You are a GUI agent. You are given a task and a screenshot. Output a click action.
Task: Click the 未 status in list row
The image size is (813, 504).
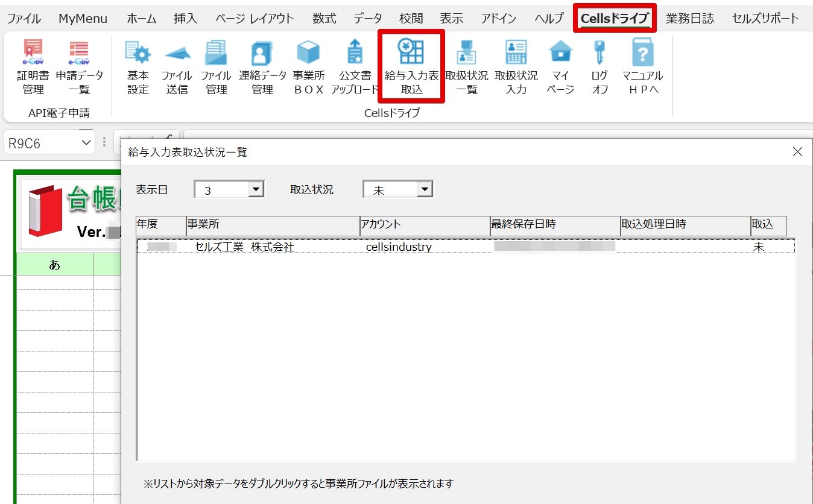click(758, 247)
